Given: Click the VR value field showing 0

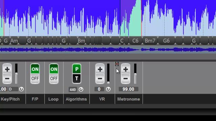Looking at the screenshot, I should click(x=99, y=89).
